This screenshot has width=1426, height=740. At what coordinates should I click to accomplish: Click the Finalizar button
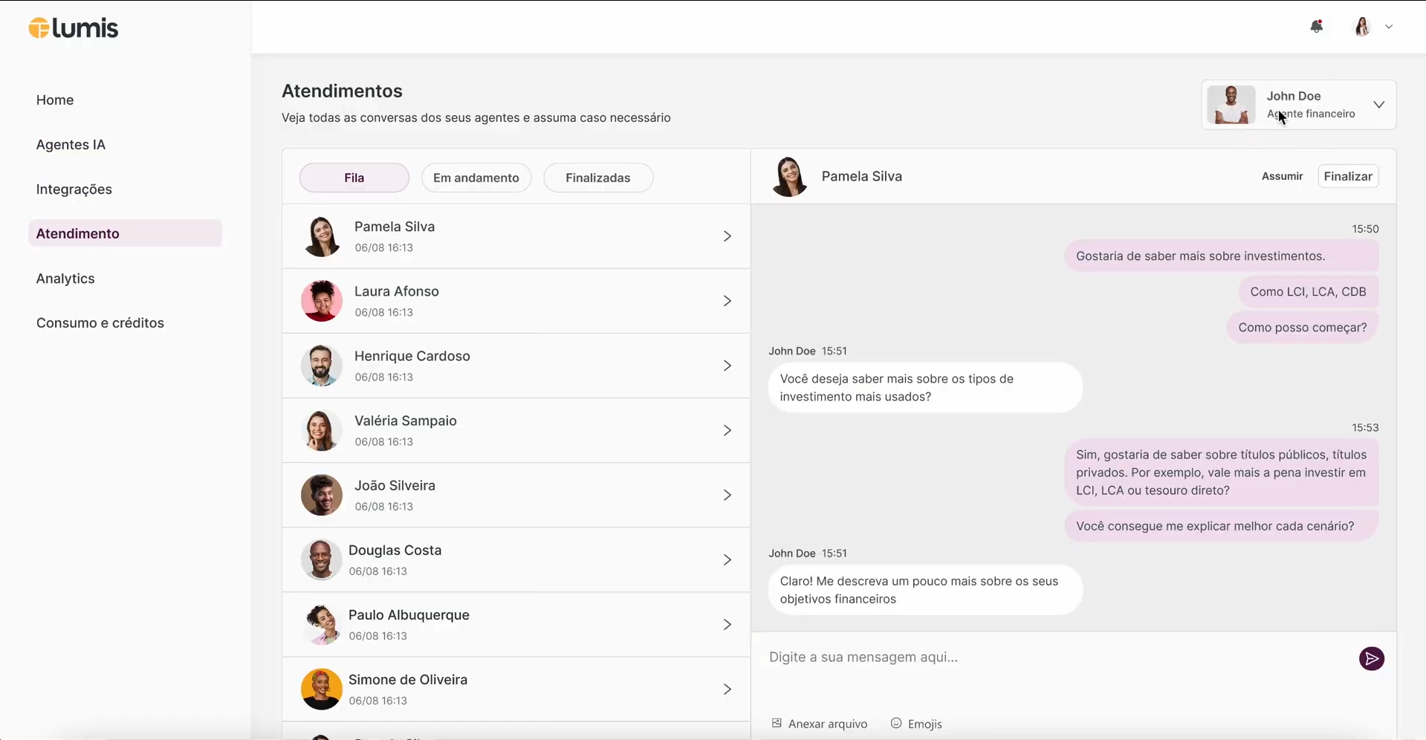click(1348, 176)
